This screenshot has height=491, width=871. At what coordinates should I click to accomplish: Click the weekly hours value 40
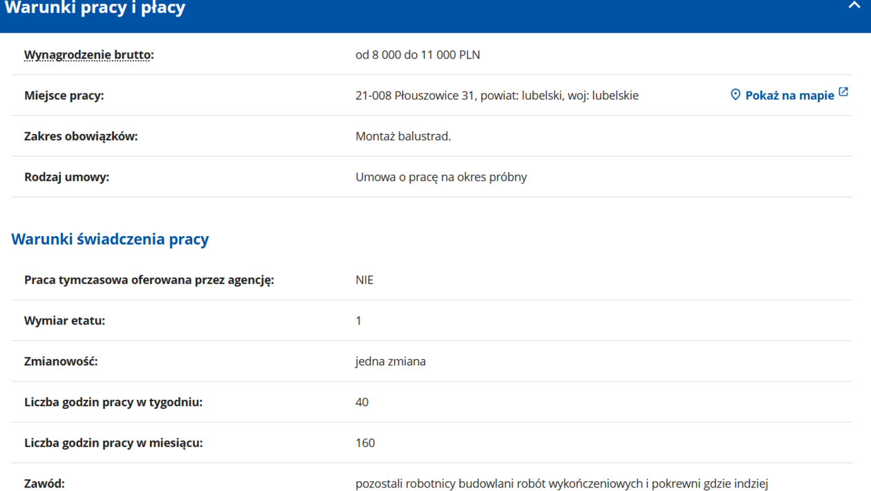[x=362, y=402]
